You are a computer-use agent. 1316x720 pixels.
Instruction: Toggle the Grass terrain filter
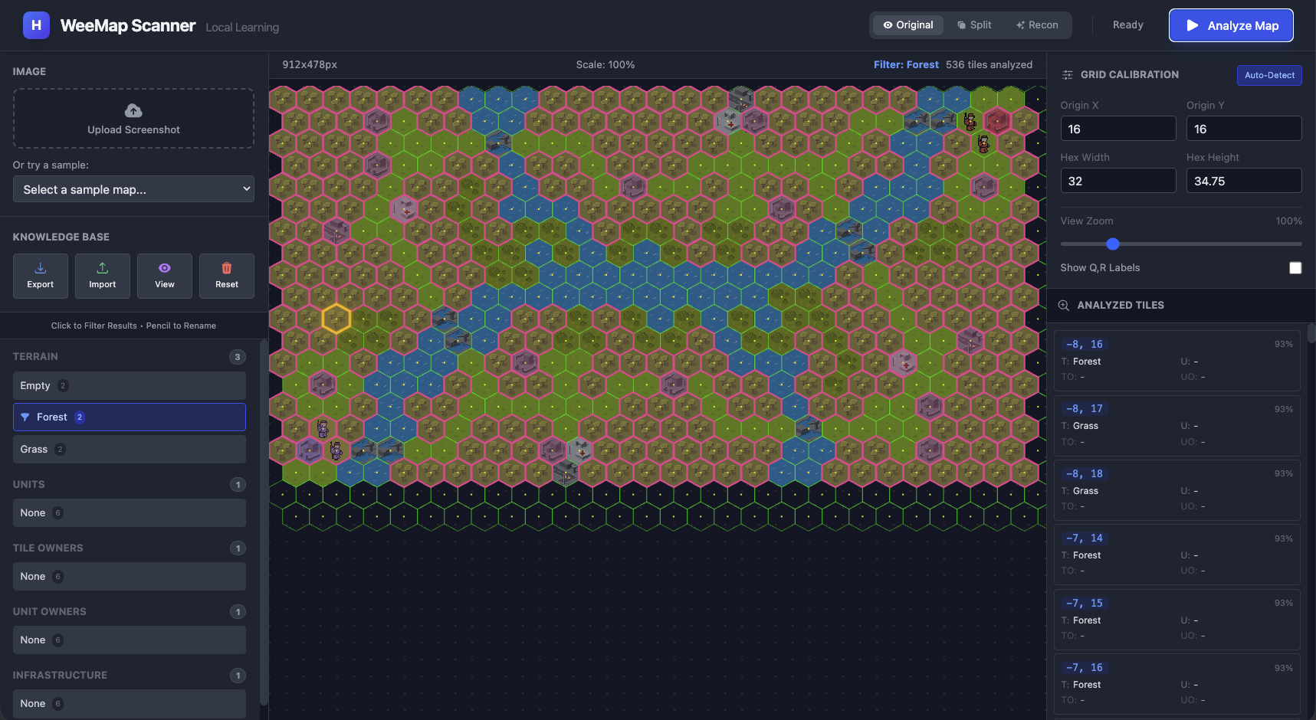pos(130,450)
